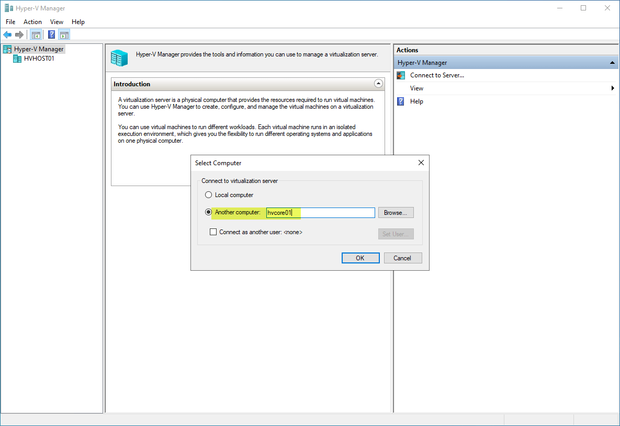Click the Introduction section header text
The image size is (620, 426).
click(132, 84)
